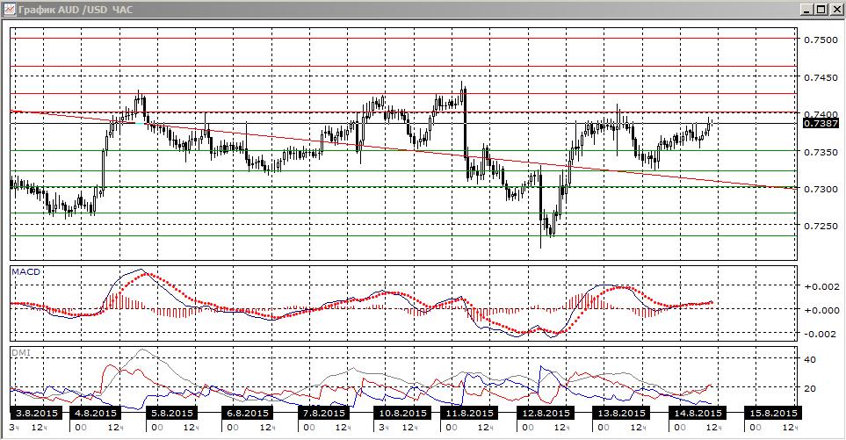Screen dimensions: 846x440
Task: Click the current price label 0.7387
Action: click(821, 124)
